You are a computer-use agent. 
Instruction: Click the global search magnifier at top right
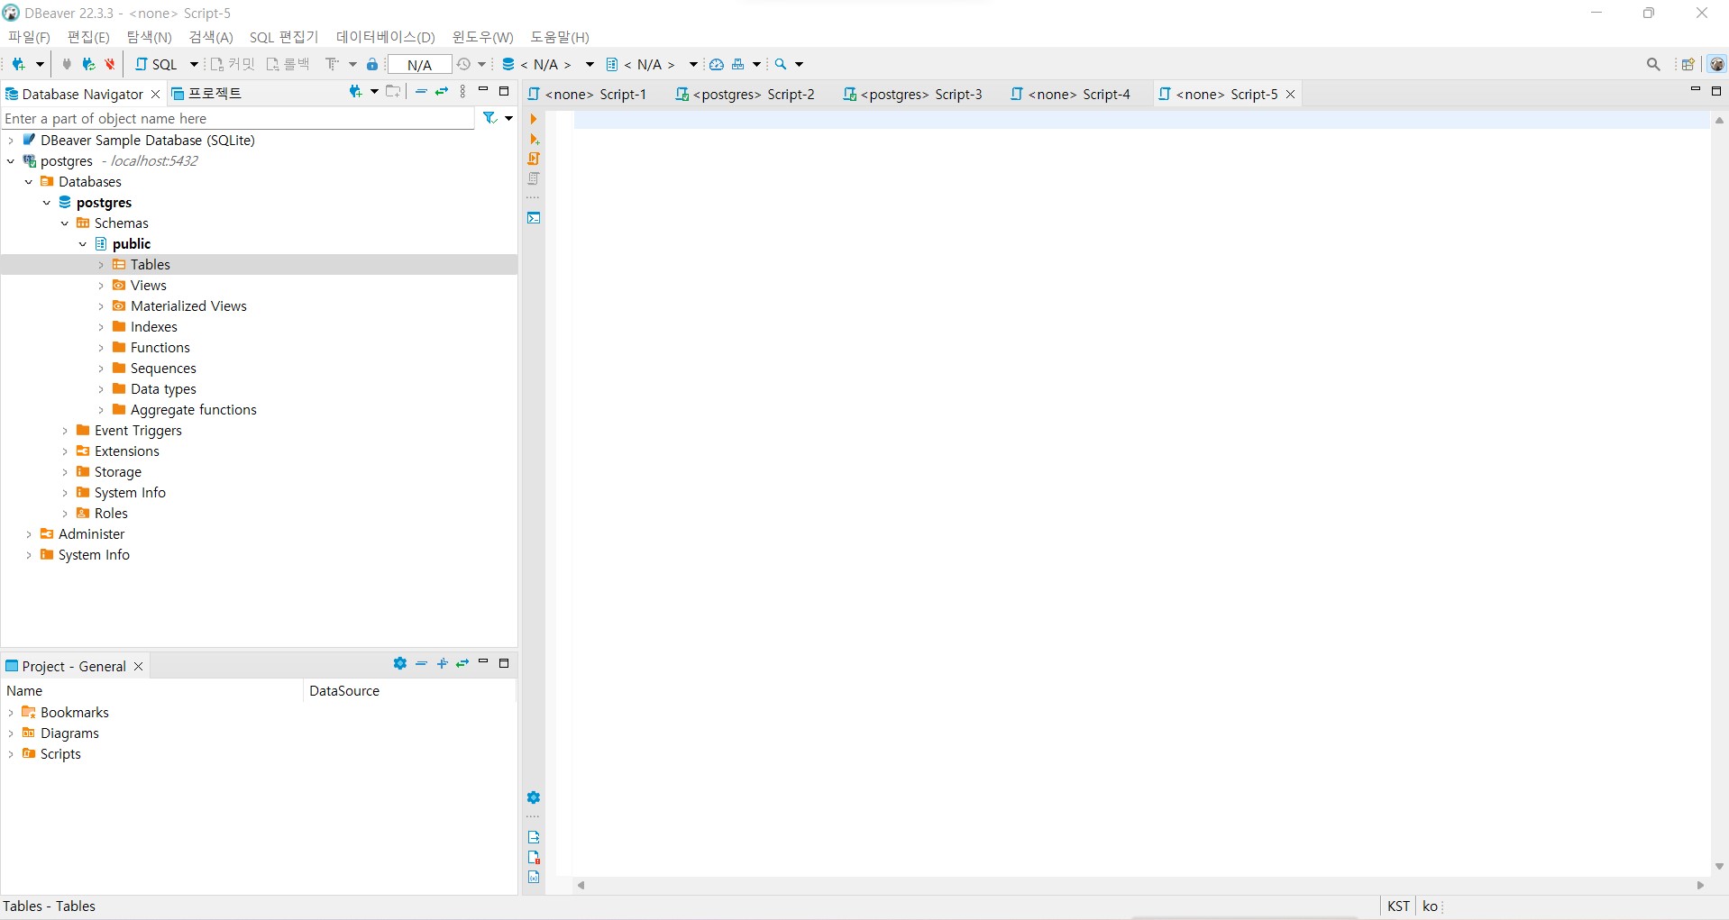[1653, 64]
